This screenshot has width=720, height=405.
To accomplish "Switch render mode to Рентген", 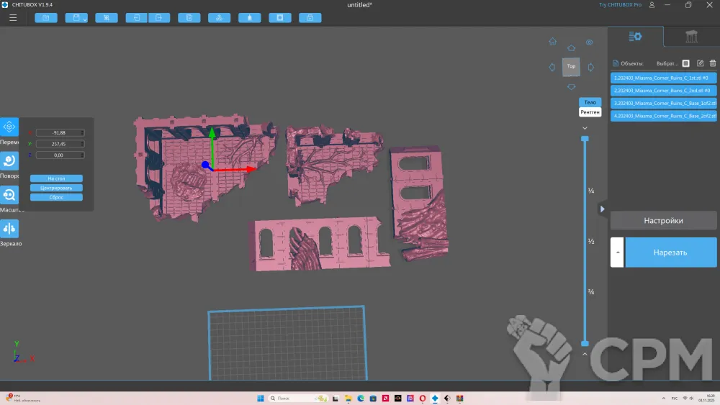I will click(x=590, y=112).
